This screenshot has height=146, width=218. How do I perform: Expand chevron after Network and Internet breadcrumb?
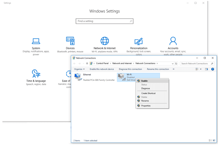[134, 63]
